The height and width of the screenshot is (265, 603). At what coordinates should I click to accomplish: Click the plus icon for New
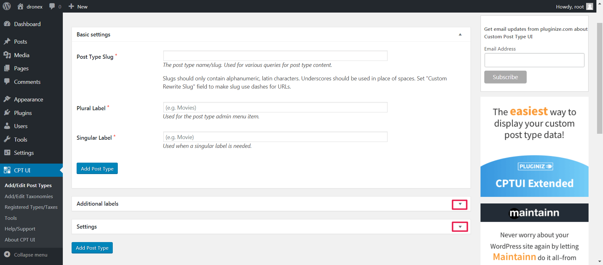point(71,6)
